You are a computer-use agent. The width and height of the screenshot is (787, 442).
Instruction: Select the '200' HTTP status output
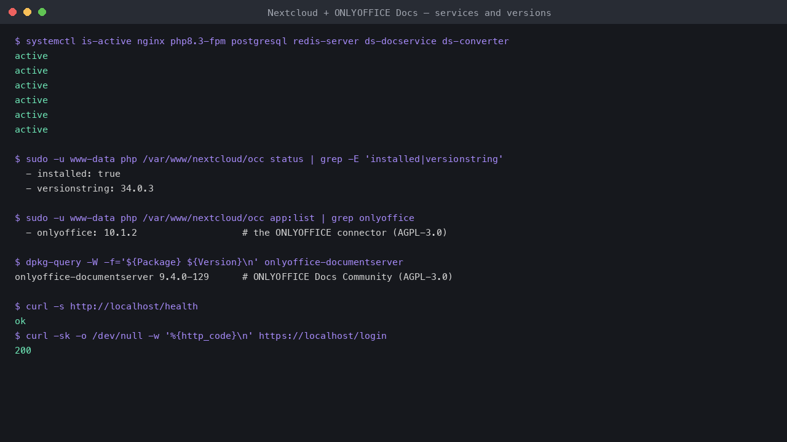23,351
